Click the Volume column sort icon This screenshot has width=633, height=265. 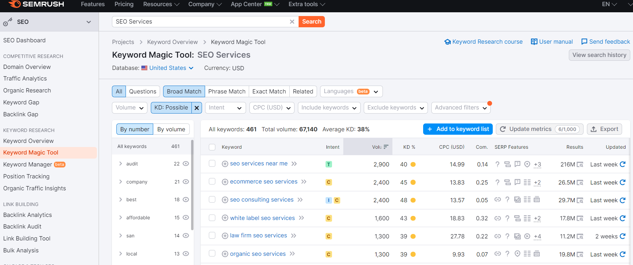click(x=386, y=147)
